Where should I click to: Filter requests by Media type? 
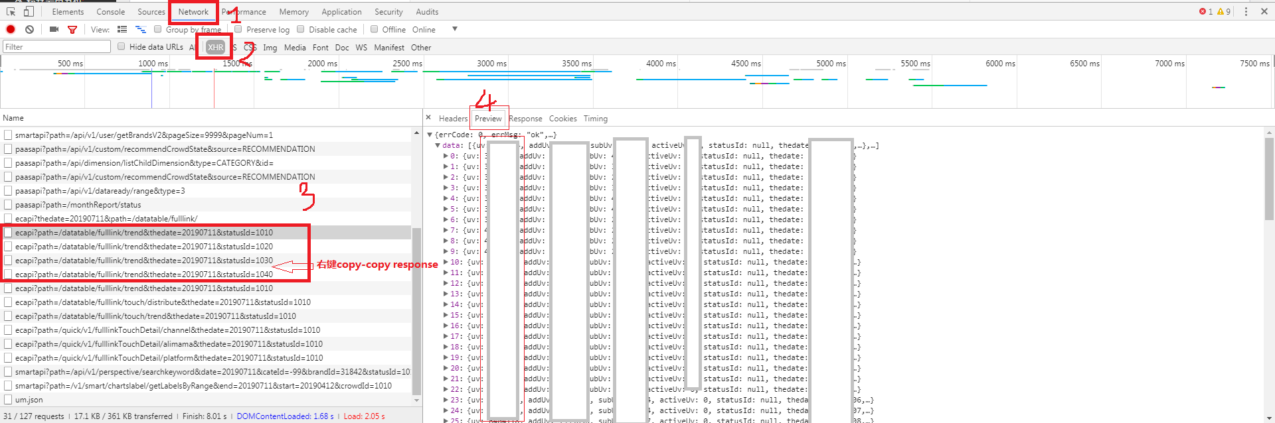tap(295, 48)
